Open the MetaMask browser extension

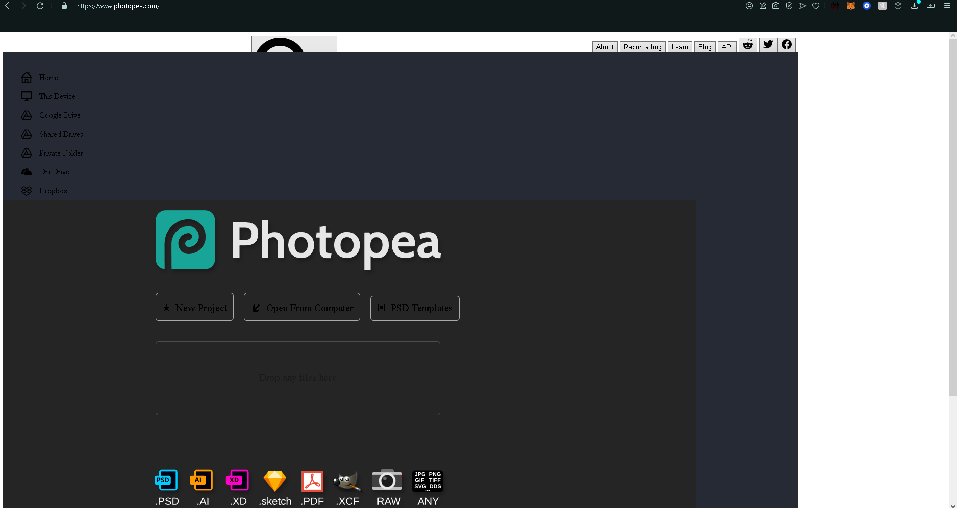point(851,6)
